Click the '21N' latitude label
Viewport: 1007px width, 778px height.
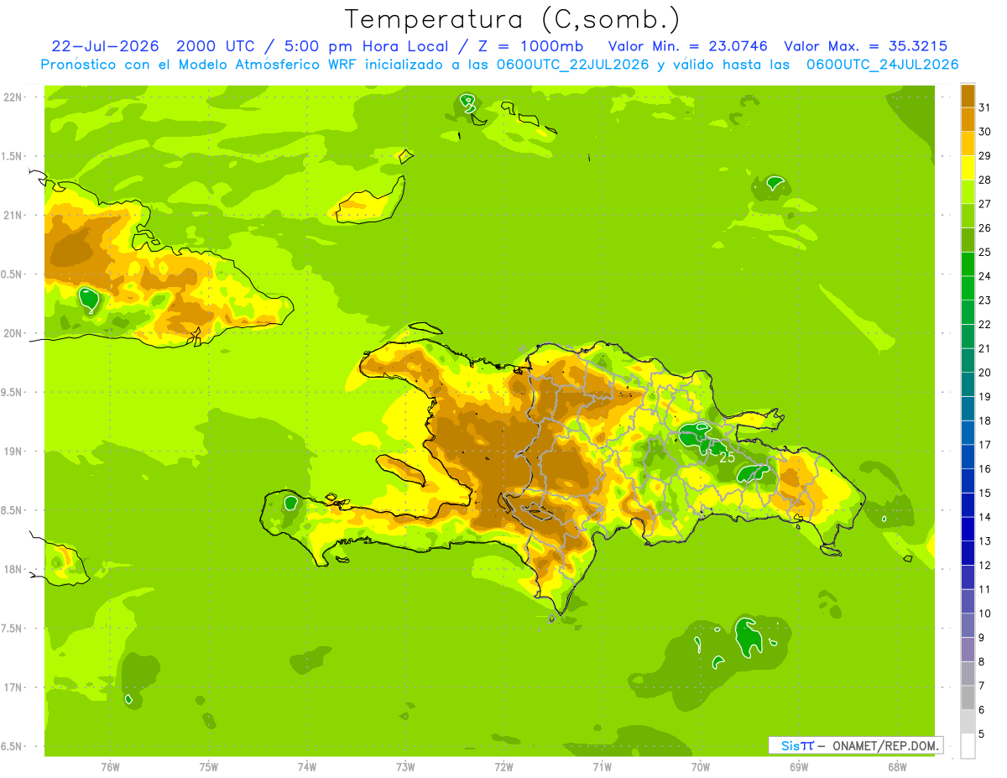coord(13,215)
